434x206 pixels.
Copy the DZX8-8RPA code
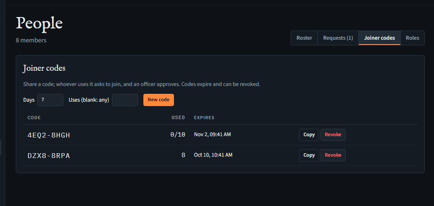point(309,155)
